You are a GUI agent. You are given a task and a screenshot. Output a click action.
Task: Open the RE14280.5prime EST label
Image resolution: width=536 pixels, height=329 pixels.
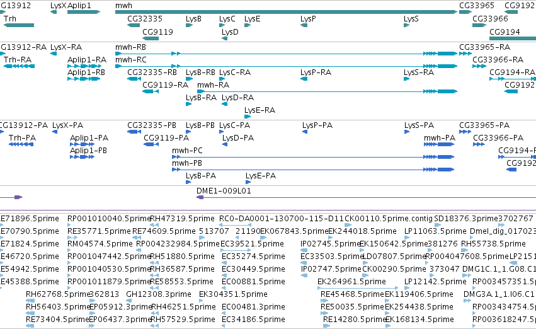click(x=355, y=320)
